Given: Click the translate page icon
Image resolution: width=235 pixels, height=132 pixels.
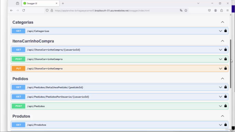Looking at the screenshot, I should pyautogui.click(x=181, y=10).
